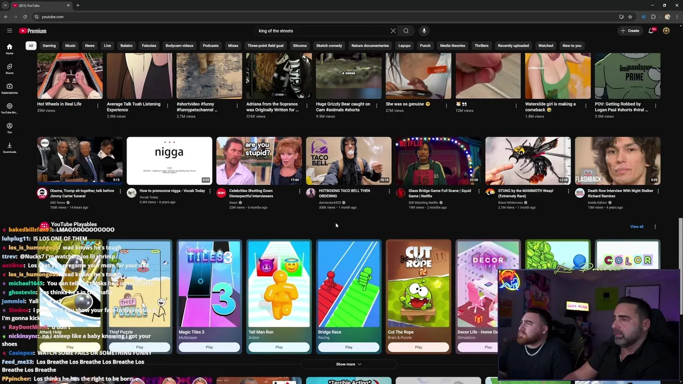This screenshot has height=384, width=683.
Task: Reload the page with the browser refresh icon
Action: [25, 17]
